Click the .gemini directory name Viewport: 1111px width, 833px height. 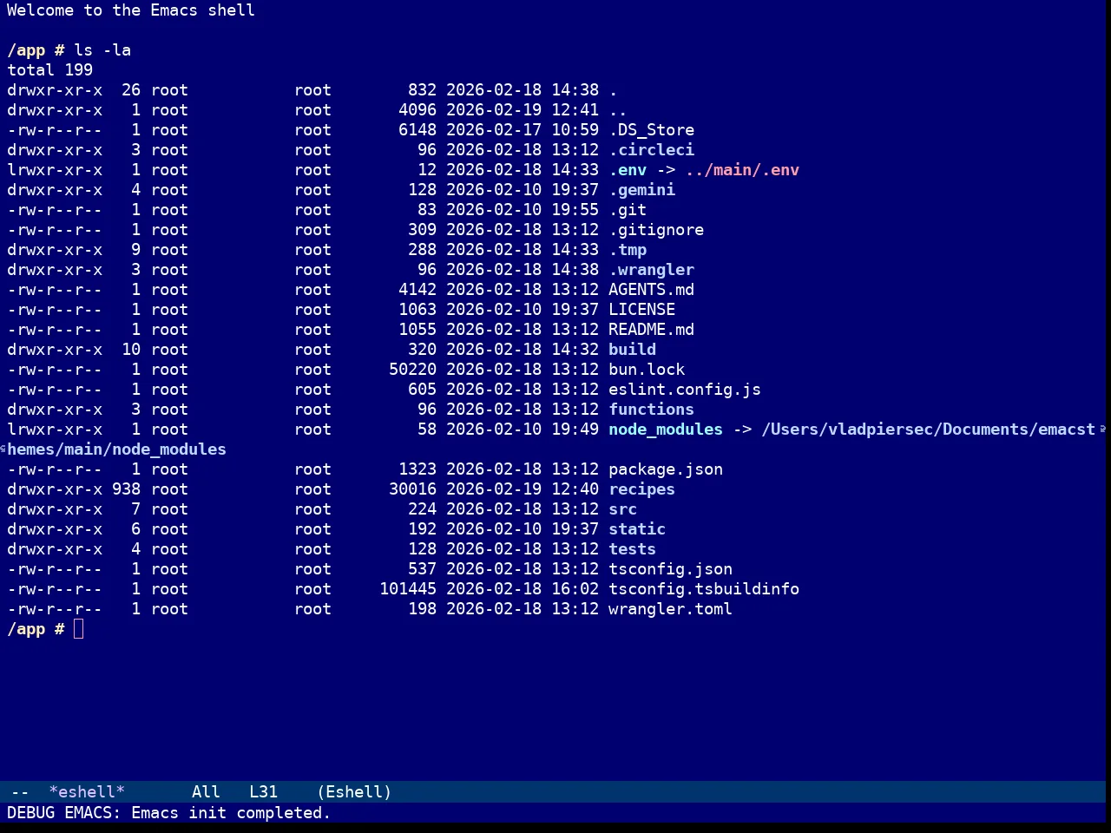(641, 190)
